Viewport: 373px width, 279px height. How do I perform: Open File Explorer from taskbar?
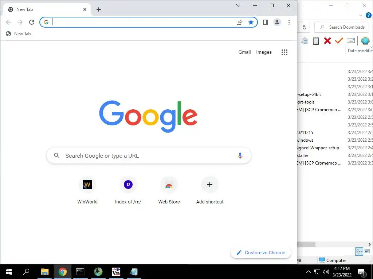coord(45,272)
